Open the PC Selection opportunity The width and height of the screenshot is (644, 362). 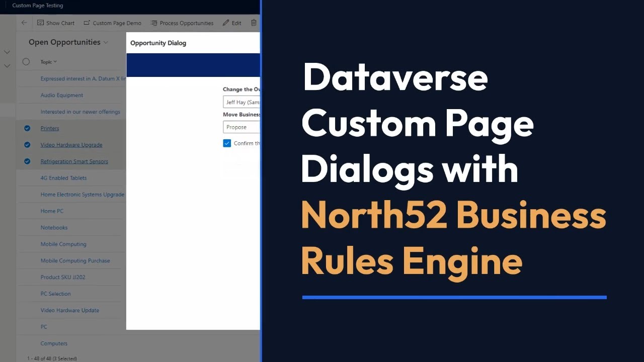pos(55,294)
